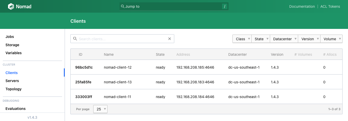Click the magnifier icon in Jump to bar

(x=123, y=6)
